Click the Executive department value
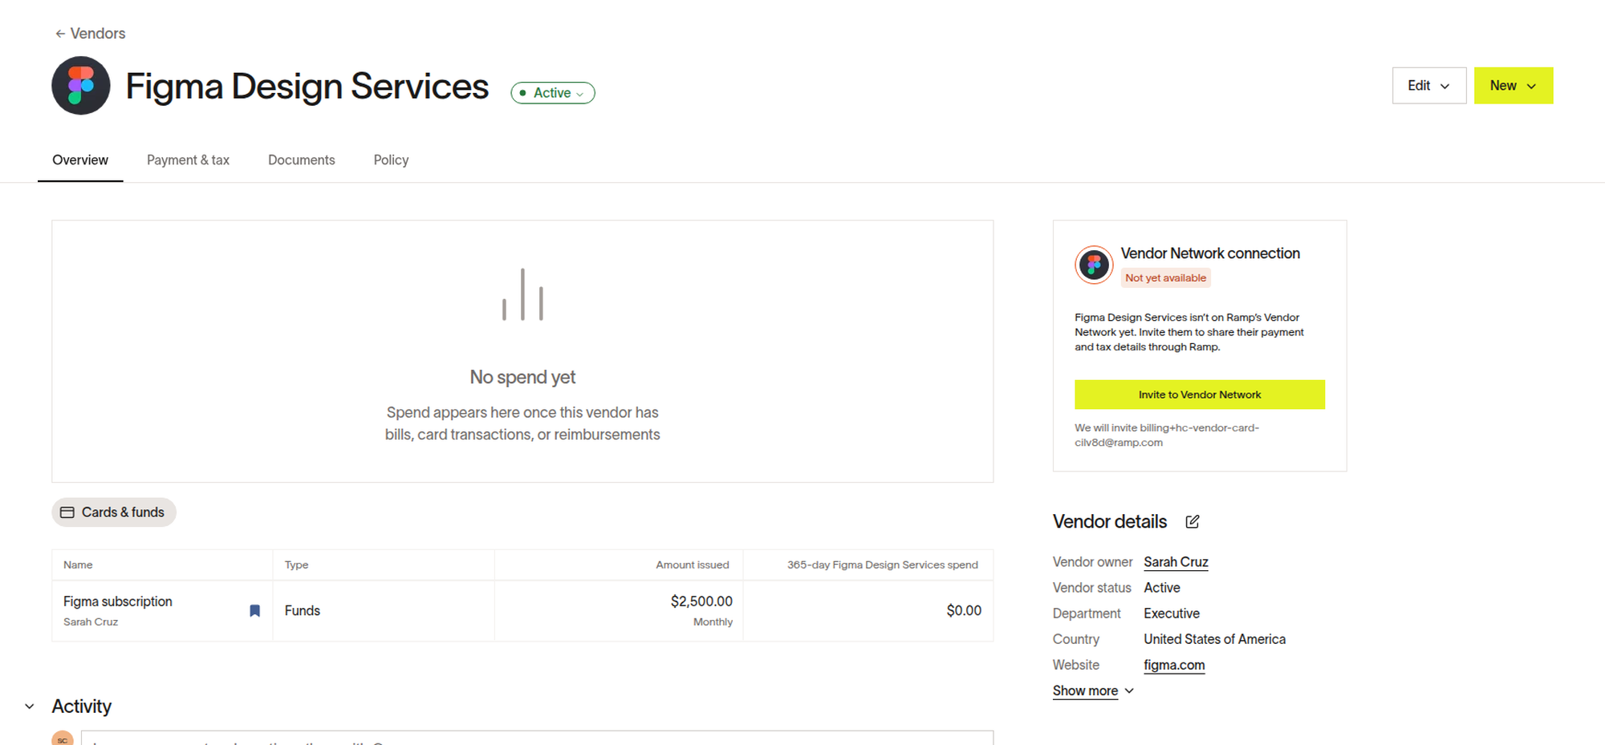 pyautogui.click(x=1172, y=613)
